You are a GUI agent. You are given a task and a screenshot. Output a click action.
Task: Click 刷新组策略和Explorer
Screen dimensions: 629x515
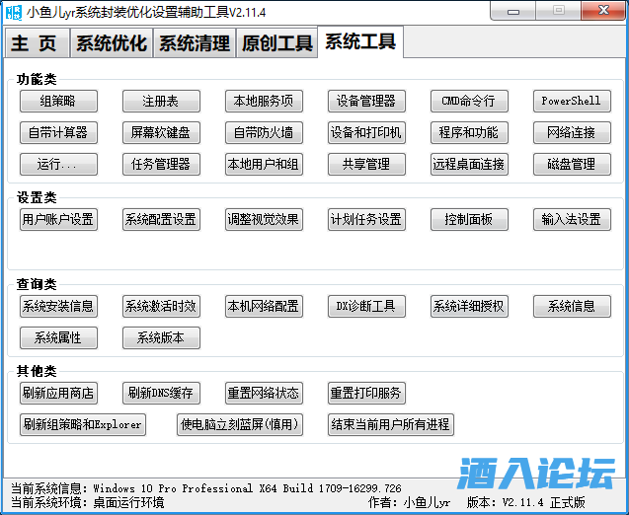[x=83, y=425]
